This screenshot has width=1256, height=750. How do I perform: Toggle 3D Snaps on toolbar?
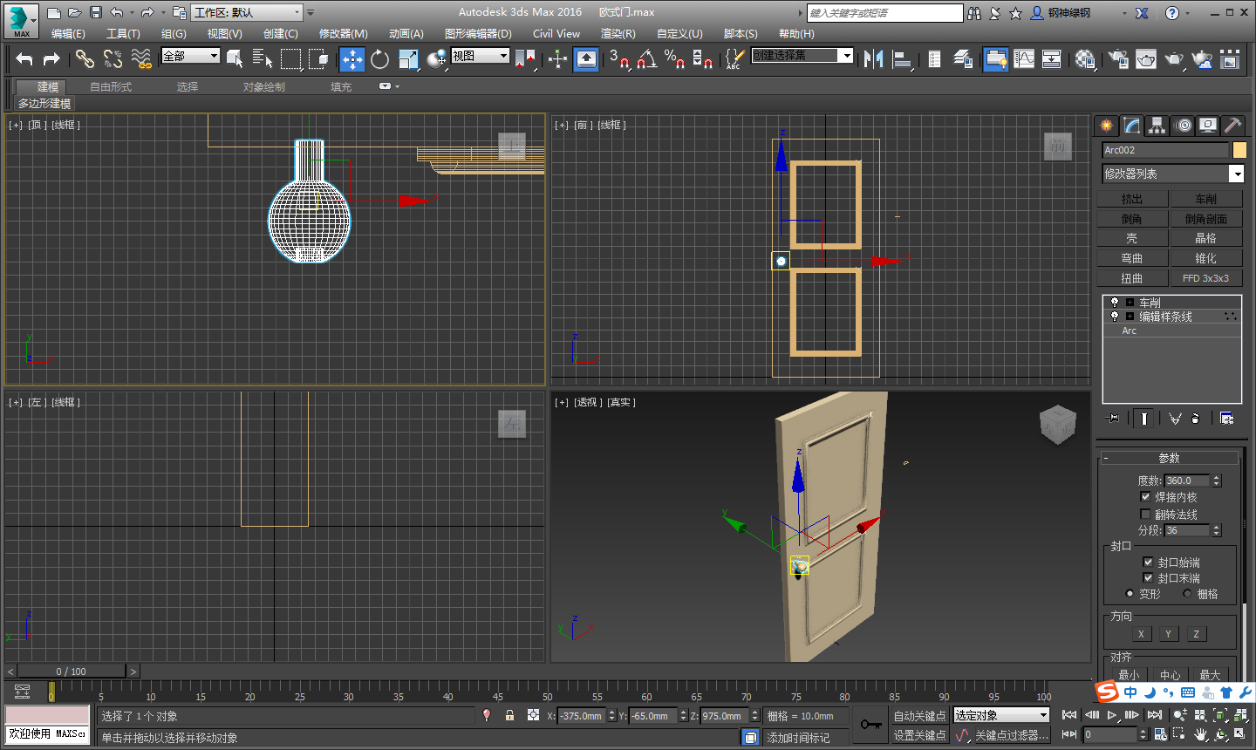(x=618, y=58)
